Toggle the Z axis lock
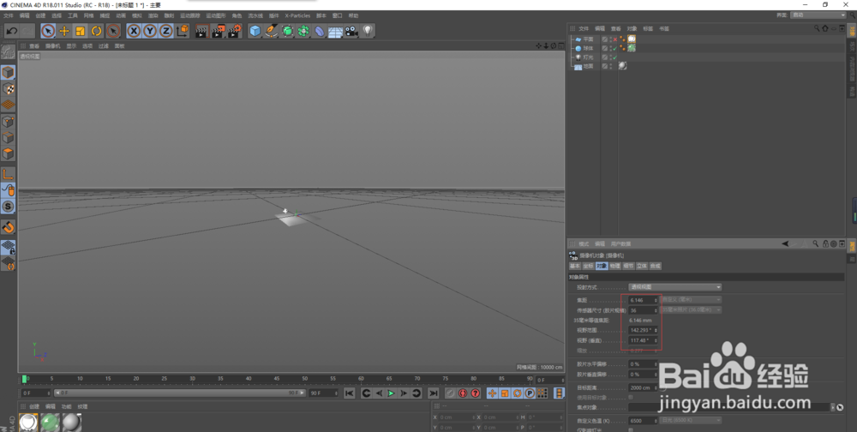This screenshot has width=857, height=432. [x=166, y=31]
